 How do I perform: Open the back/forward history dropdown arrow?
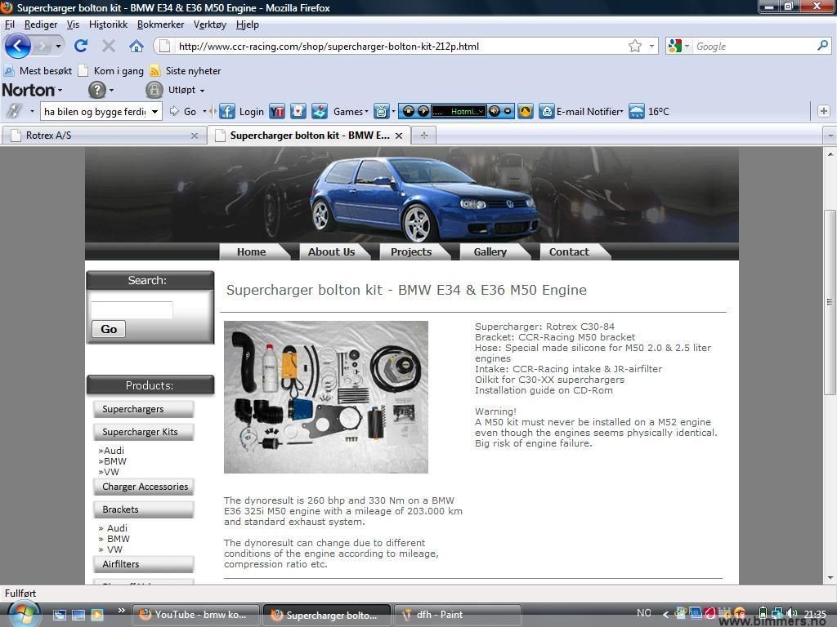pyautogui.click(x=58, y=47)
